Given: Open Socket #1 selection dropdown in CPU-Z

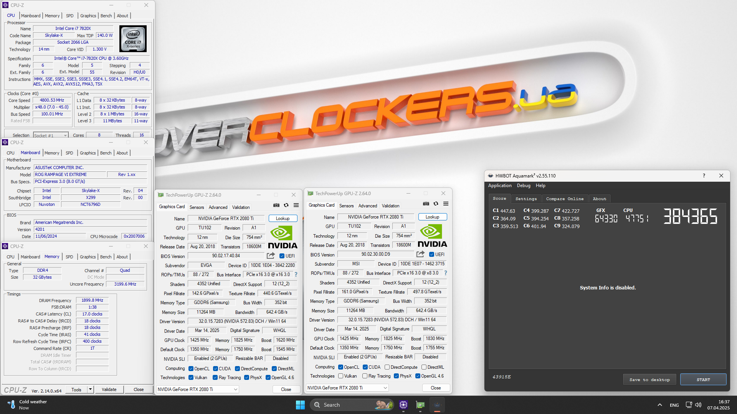Looking at the screenshot, I should tap(51, 135).
